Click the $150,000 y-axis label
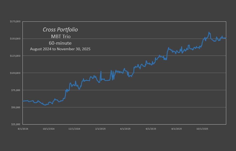Viewport: 236px width, 151px height. point(16,39)
